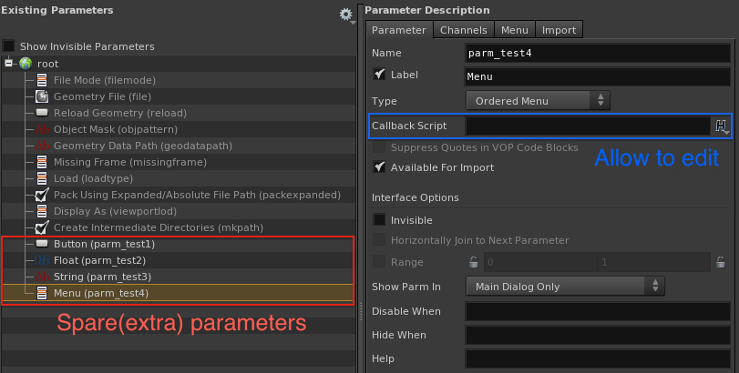
Task: Select Object Mask (objpattern) parameter
Action: [116, 129]
